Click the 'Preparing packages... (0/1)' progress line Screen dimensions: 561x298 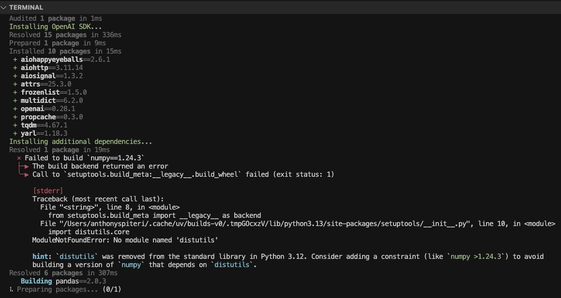tap(65, 289)
